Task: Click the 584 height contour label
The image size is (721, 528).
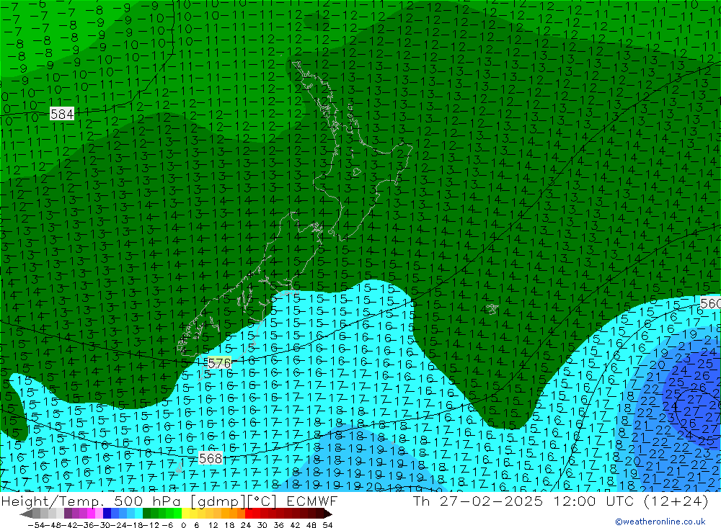Action: tap(62, 114)
